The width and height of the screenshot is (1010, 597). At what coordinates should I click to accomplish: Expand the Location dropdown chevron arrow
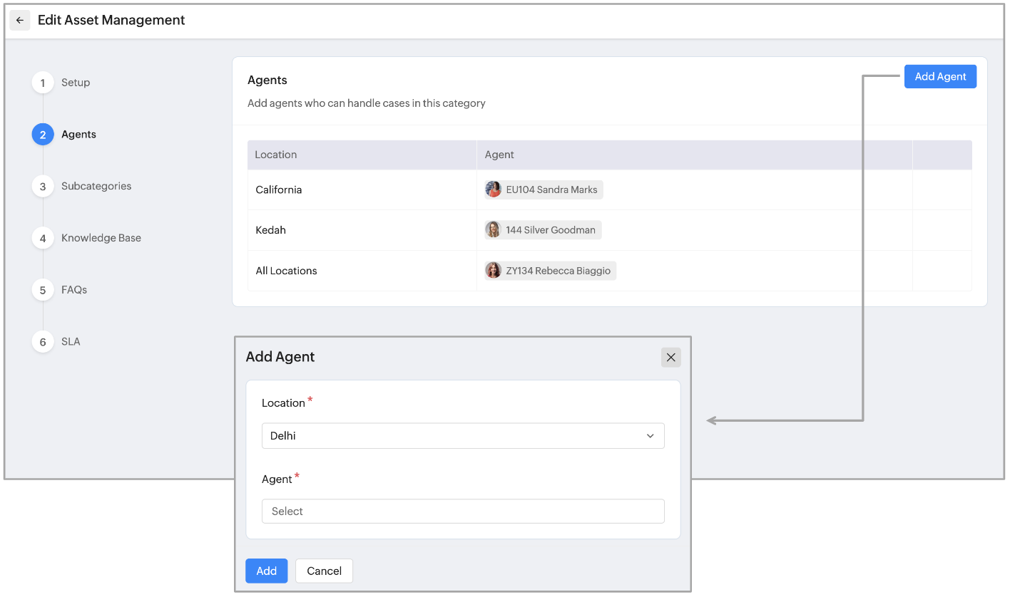click(x=650, y=436)
